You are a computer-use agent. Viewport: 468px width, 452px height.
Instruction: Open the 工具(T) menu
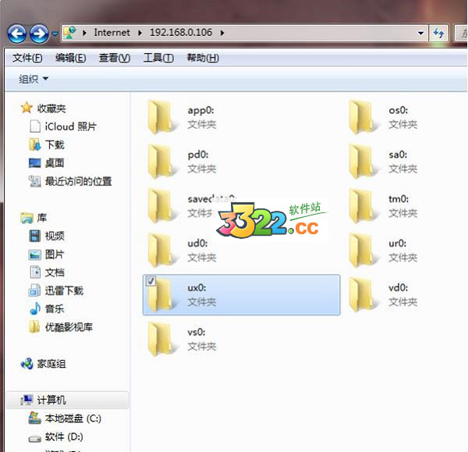[158, 58]
